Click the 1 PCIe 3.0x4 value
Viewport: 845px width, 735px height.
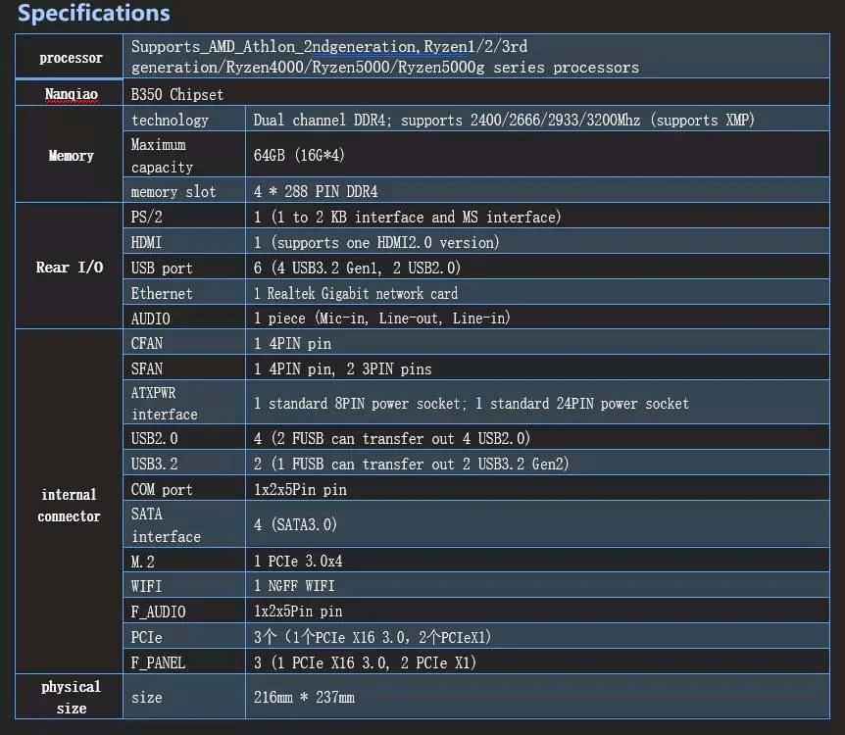[297, 561]
